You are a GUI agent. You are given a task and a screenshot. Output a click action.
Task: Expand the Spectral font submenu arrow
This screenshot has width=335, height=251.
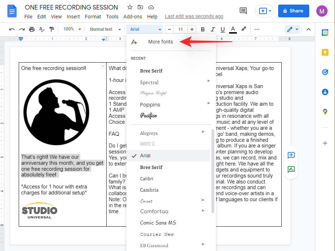[209, 81]
